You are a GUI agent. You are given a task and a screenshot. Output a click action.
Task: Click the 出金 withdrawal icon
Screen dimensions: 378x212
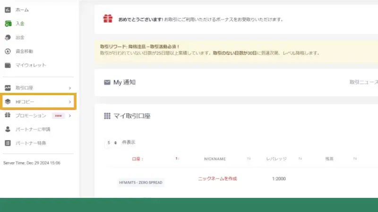coord(8,38)
